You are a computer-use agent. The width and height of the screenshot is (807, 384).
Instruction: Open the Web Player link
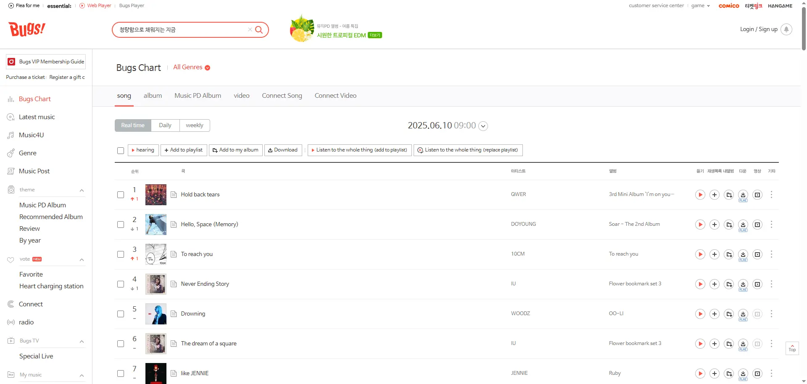pos(95,5)
